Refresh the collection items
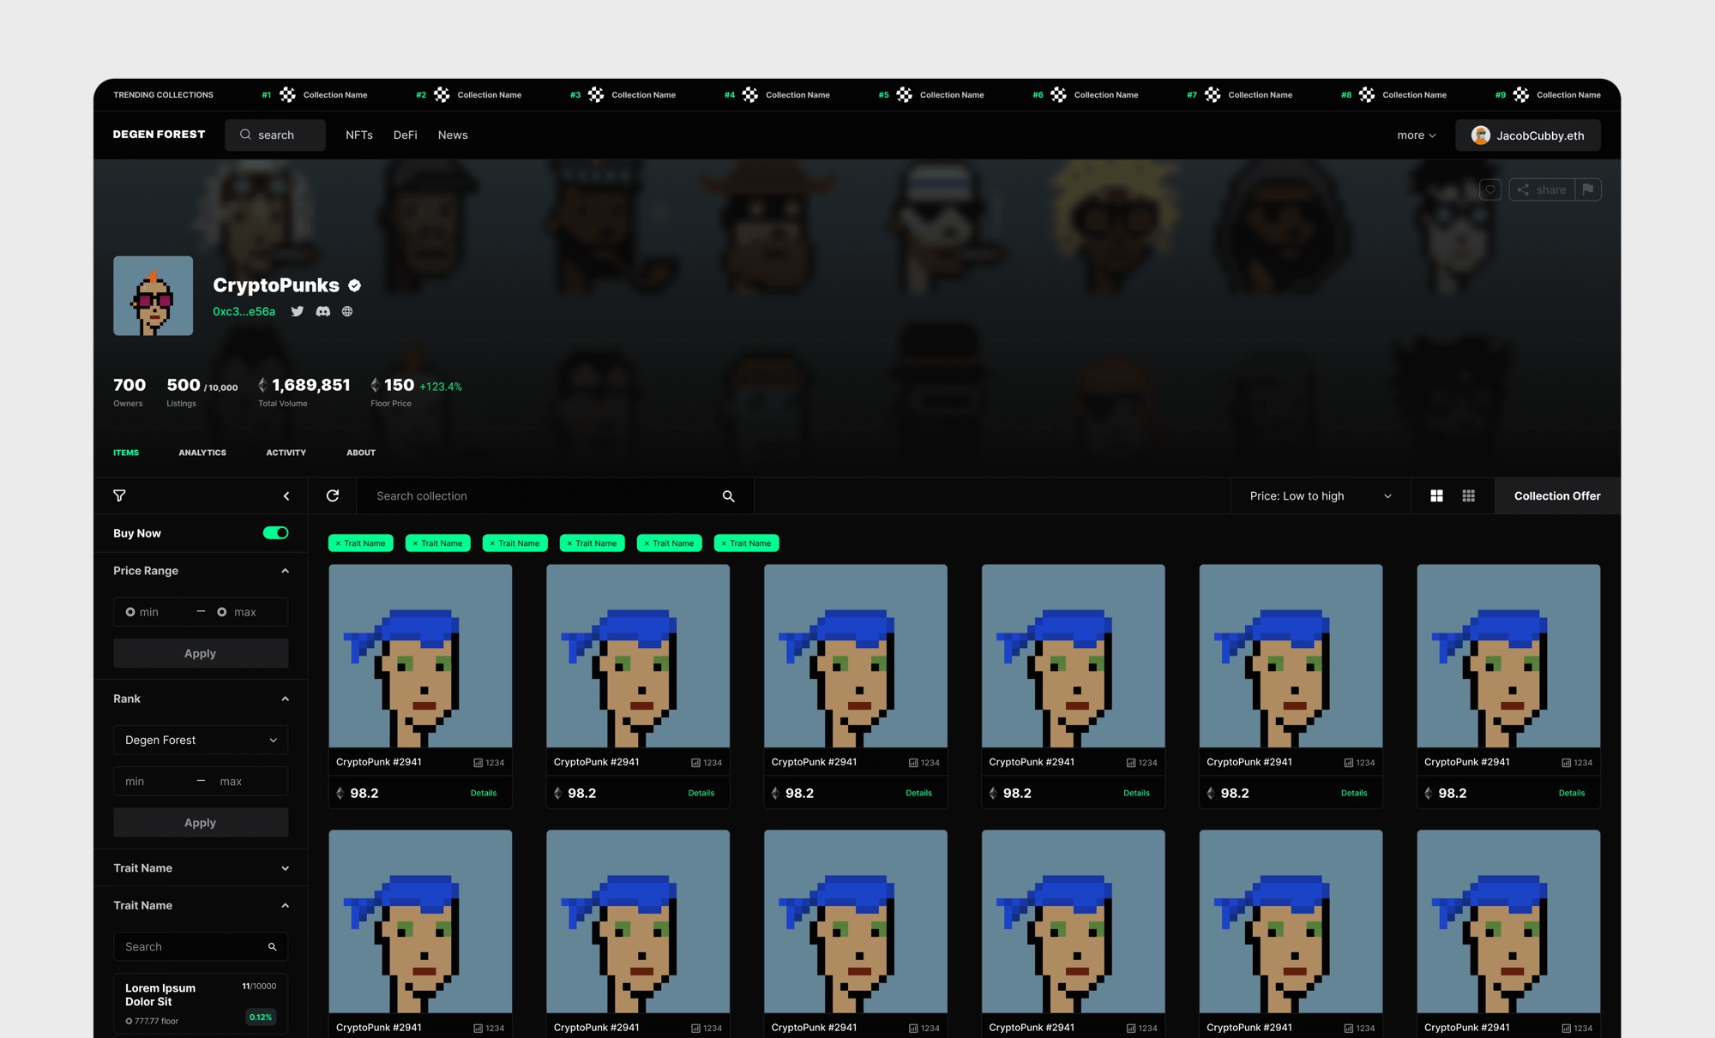 point(333,495)
